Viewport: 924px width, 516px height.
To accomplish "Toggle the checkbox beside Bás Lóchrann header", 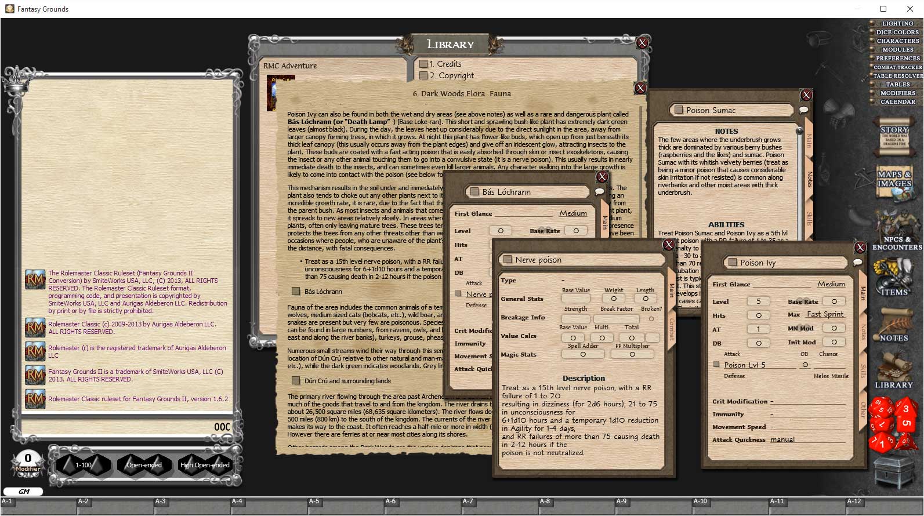I will 474,192.
